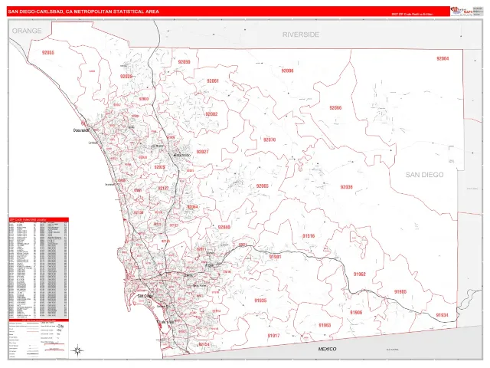Click ZIP code 92082 label
The height and width of the screenshot is (368, 490).
[x=211, y=114]
